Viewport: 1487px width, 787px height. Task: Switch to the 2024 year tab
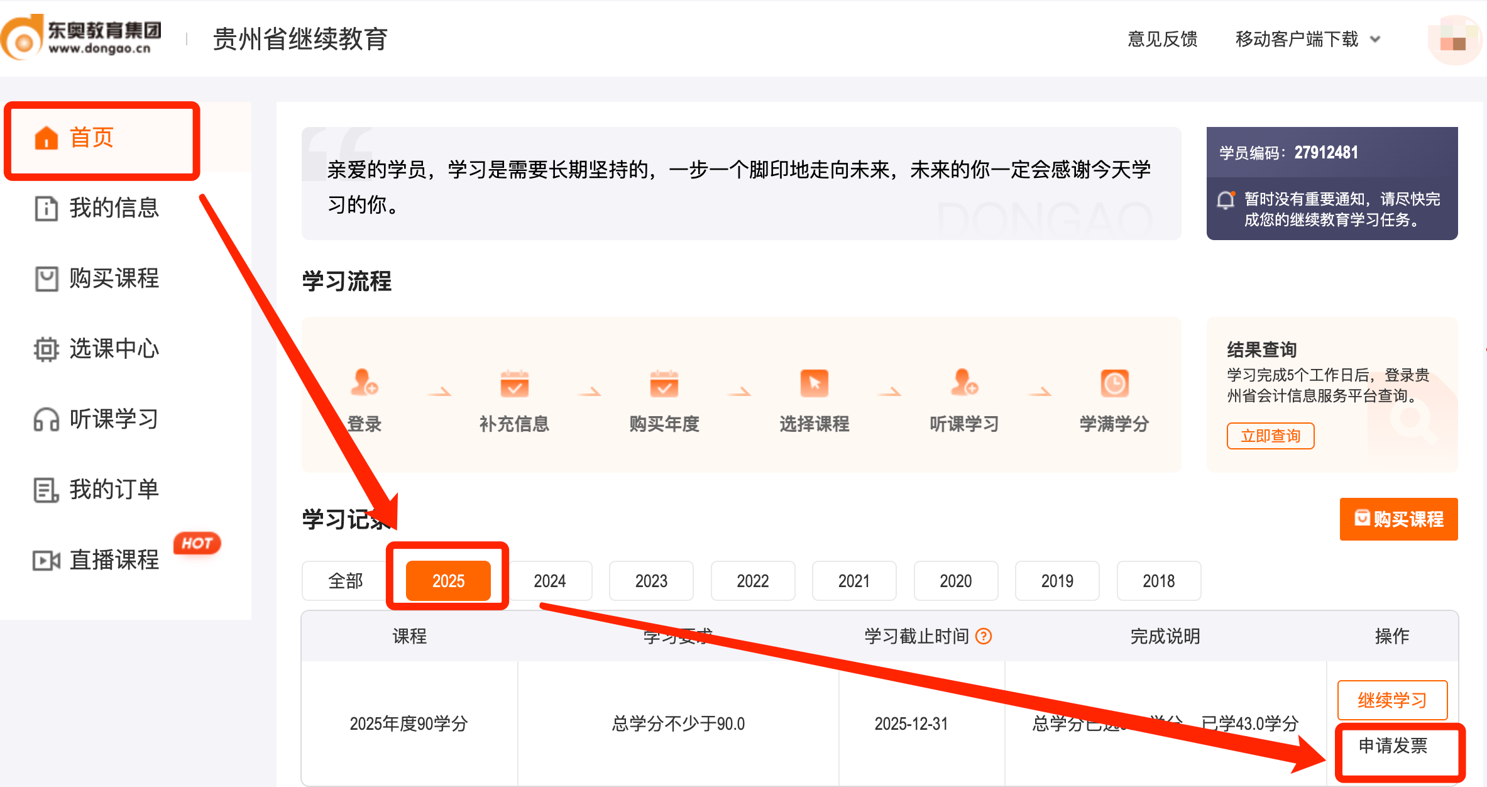pos(549,581)
